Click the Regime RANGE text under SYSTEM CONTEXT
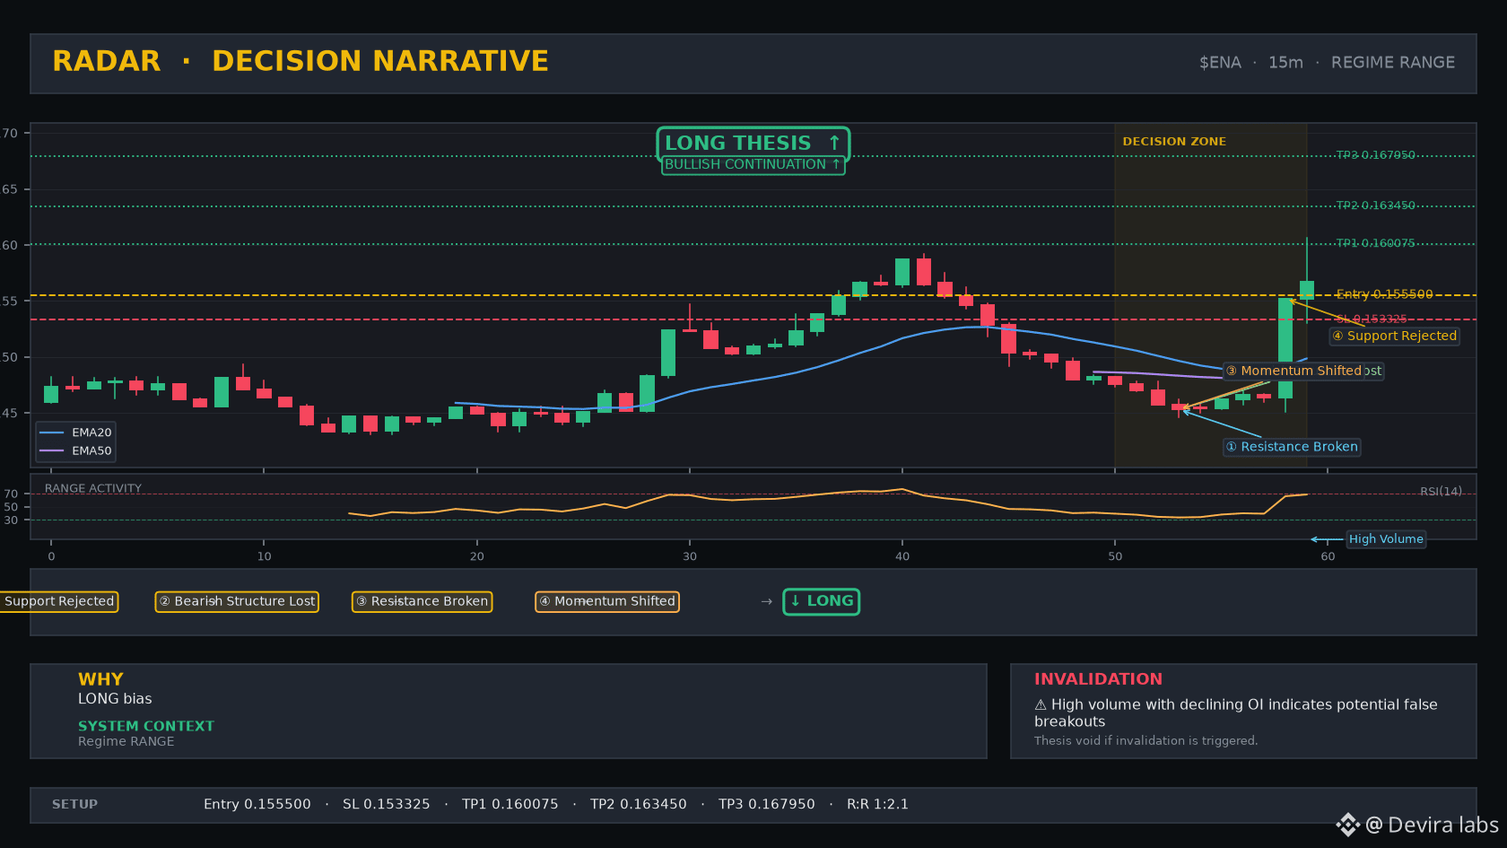1507x848 pixels. click(126, 741)
